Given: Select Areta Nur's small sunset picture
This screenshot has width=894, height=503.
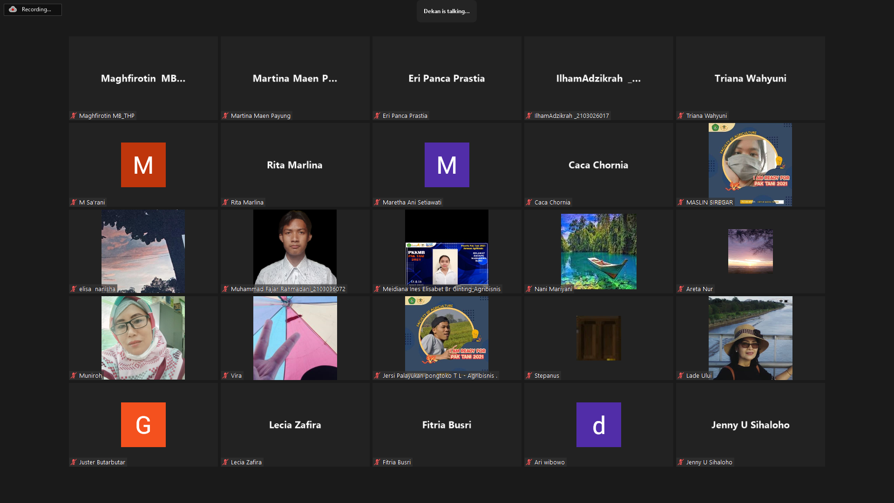Looking at the screenshot, I should click(x=751, y=251).
